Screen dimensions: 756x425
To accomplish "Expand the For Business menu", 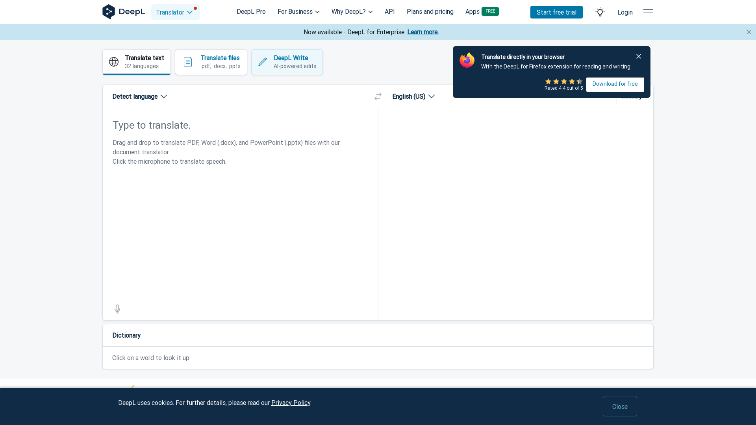I will pyautogui.click(x=298, y=11).
